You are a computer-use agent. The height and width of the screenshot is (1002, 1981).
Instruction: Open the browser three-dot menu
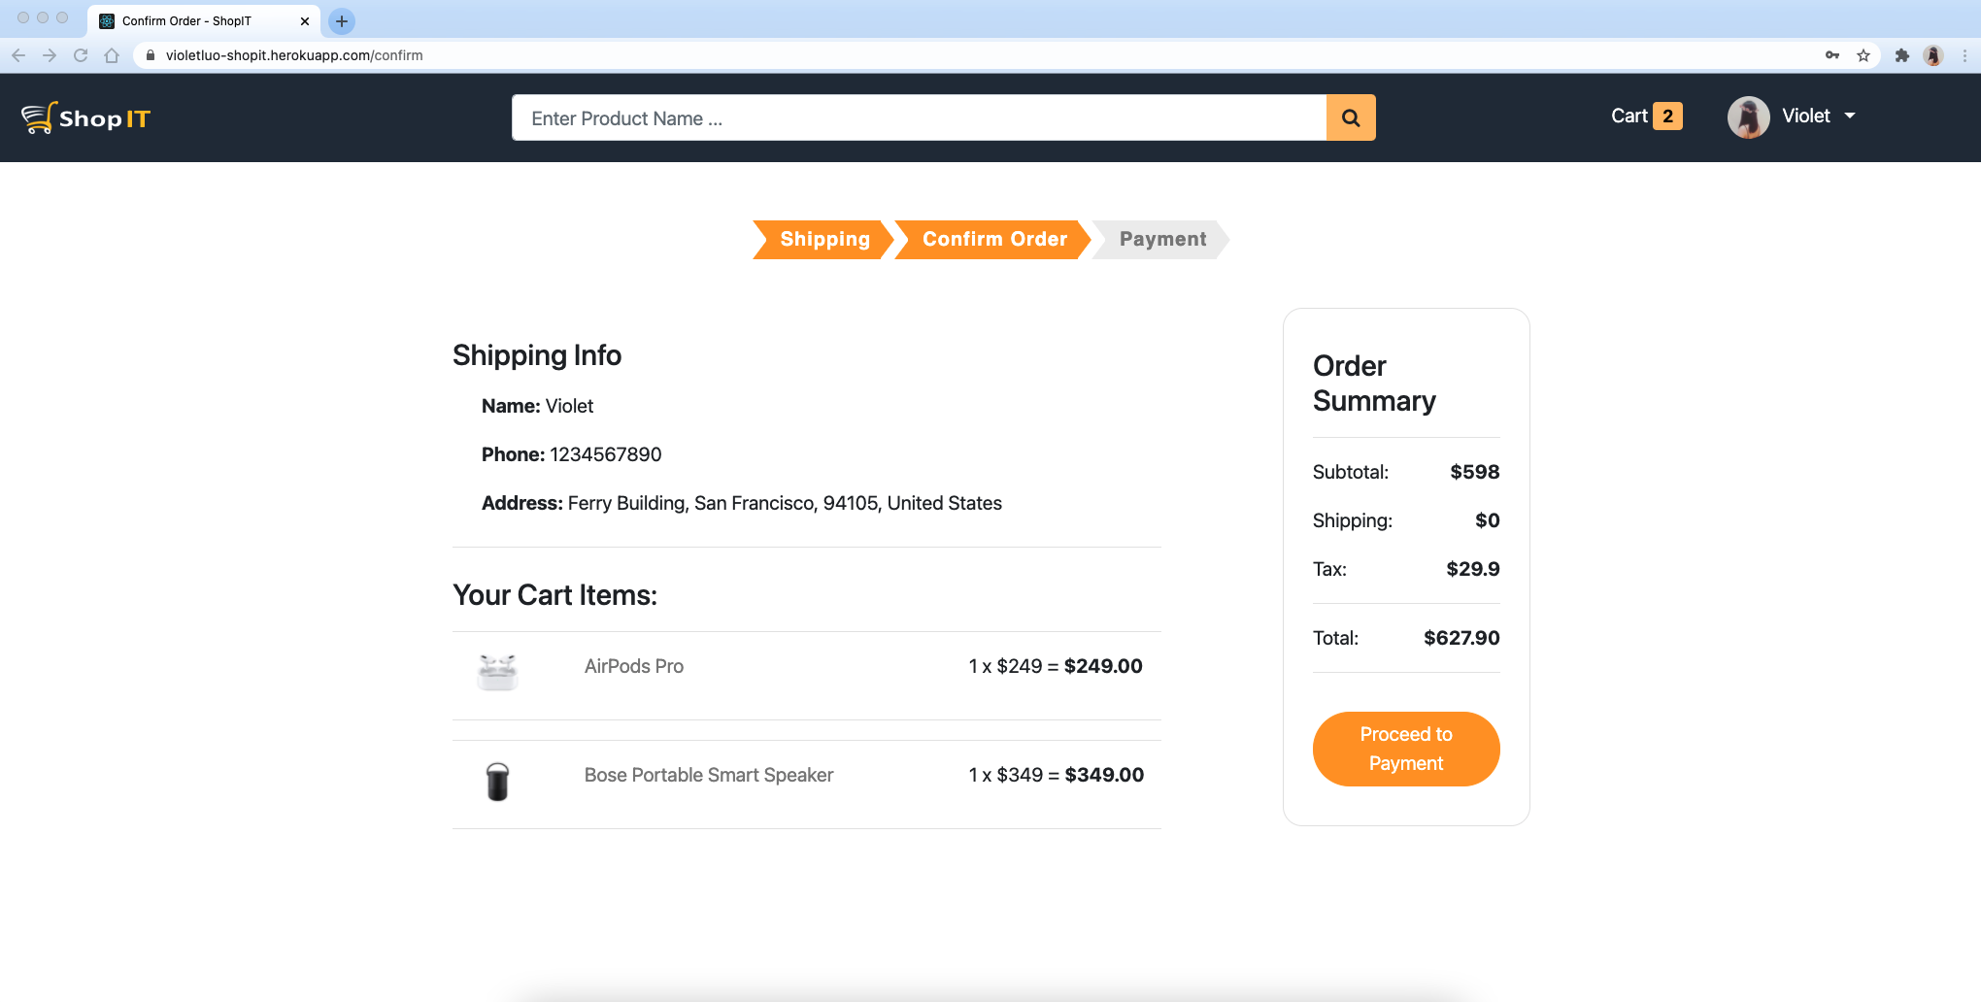(x=1964, y=55)
